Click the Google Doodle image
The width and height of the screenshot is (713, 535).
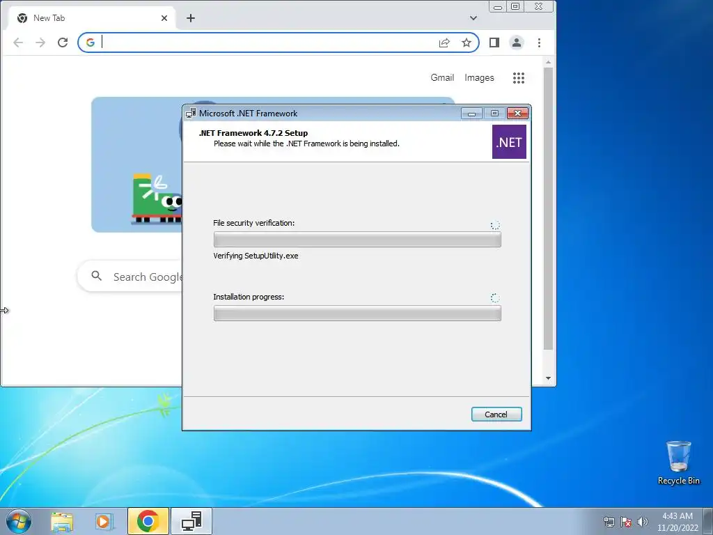(137, 164)
